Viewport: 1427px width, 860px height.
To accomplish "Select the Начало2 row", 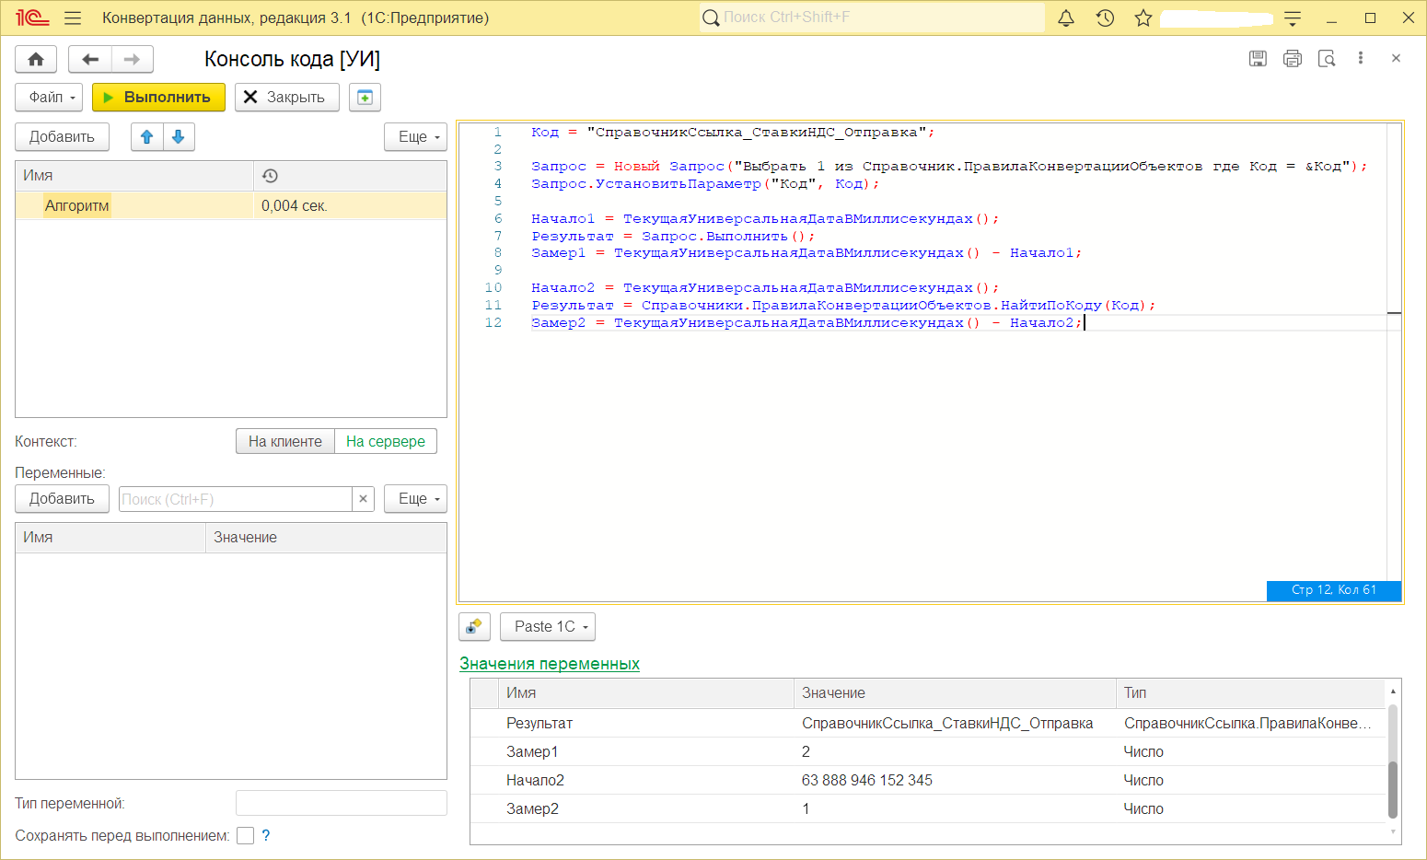I will [x=928, y=781].
